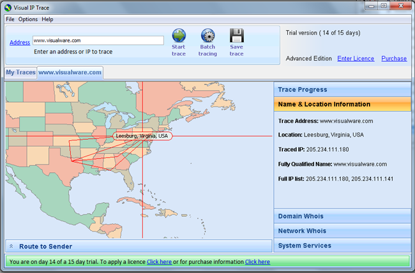Click inside the address input field
Screen dimensions: 415x273
pos(98,40)
